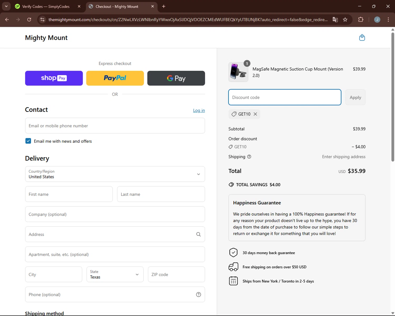The width and height of the screenshot is (395, 316).
Task: Open the browser extensions icon
Action: pos(361,19)
